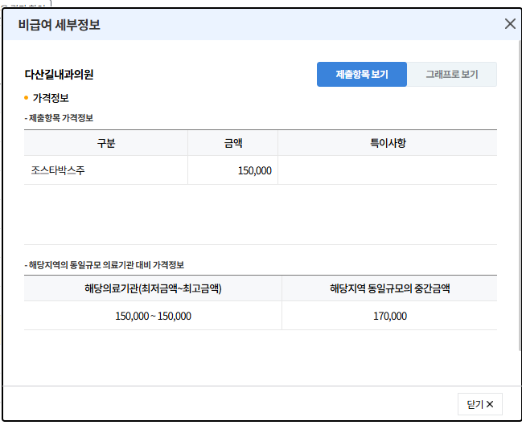Click the 금액 column header

click(233, 143)
